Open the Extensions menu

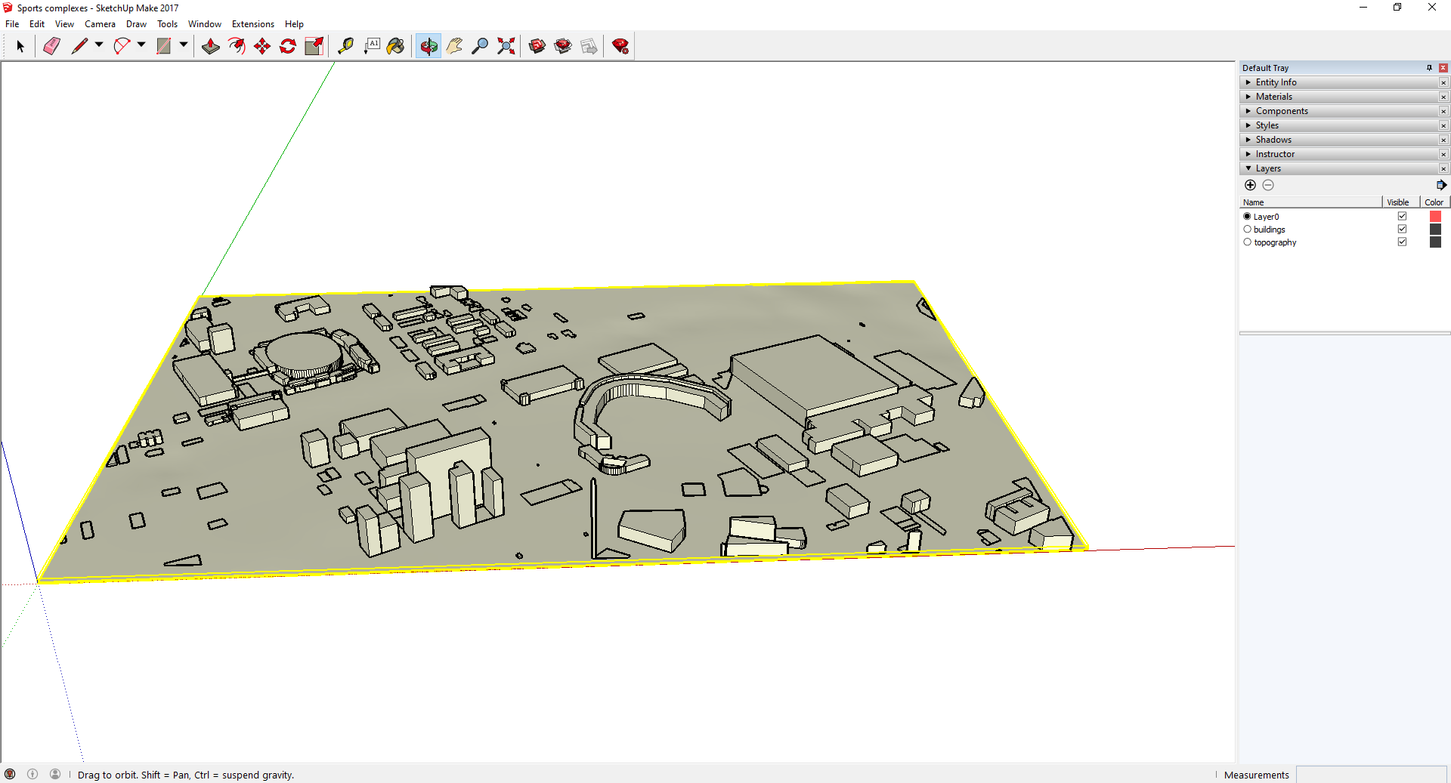click(252, 23)
